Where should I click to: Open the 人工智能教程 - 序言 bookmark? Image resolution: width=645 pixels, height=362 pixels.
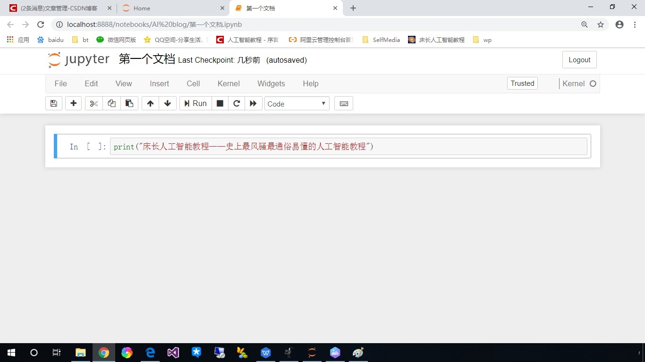click(247, 40)
